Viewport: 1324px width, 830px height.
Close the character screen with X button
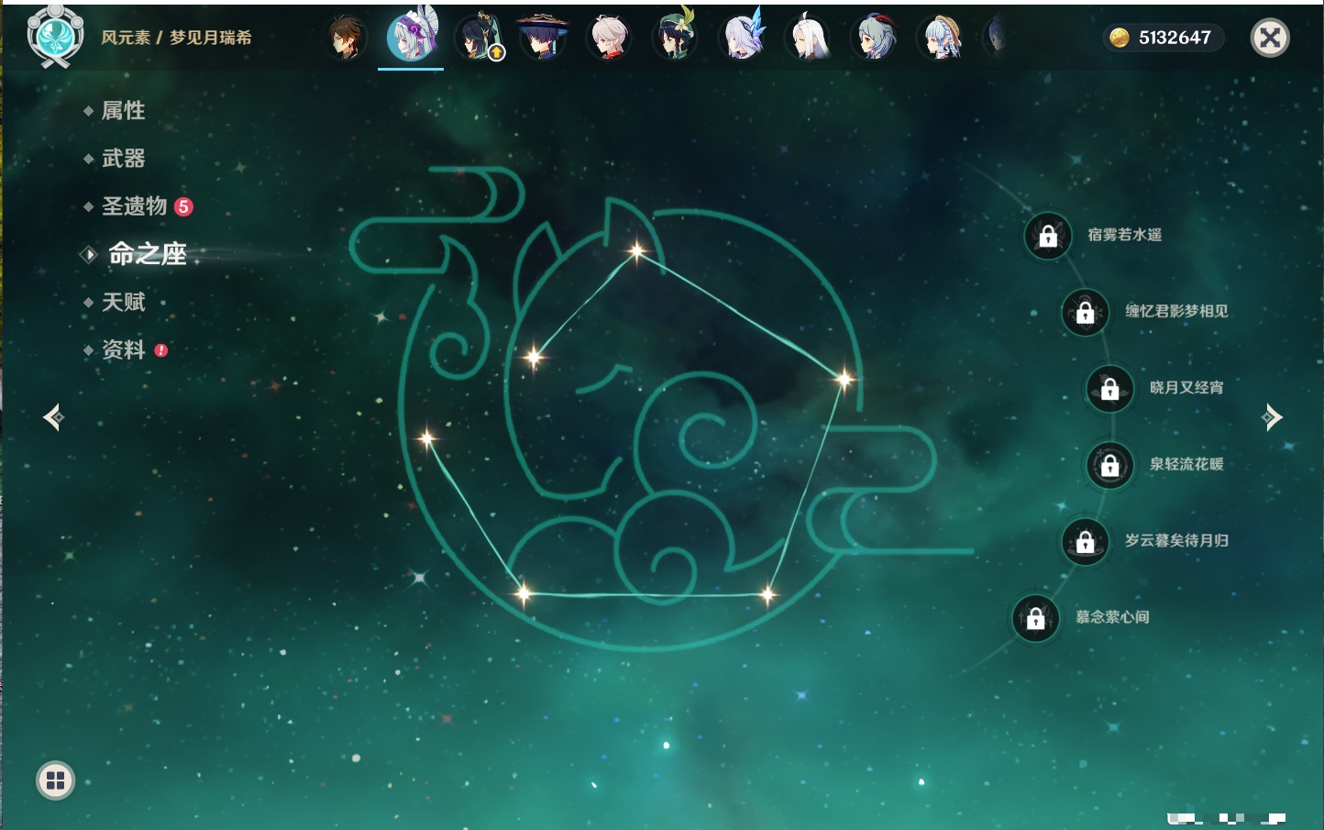[1270, 38]
